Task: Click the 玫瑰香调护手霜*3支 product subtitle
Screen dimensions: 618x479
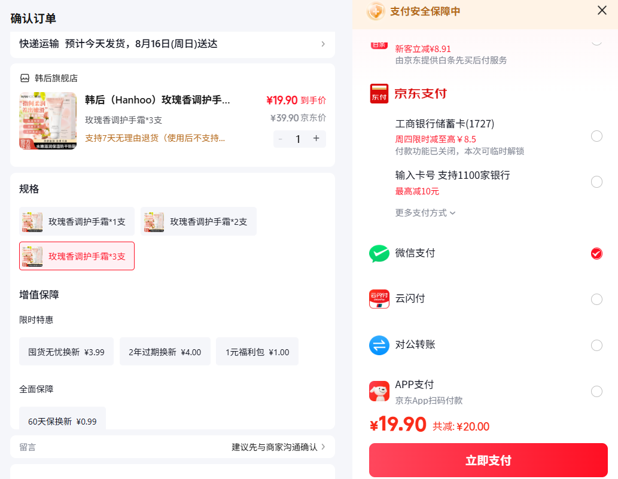Action: (x=123, y=120)
